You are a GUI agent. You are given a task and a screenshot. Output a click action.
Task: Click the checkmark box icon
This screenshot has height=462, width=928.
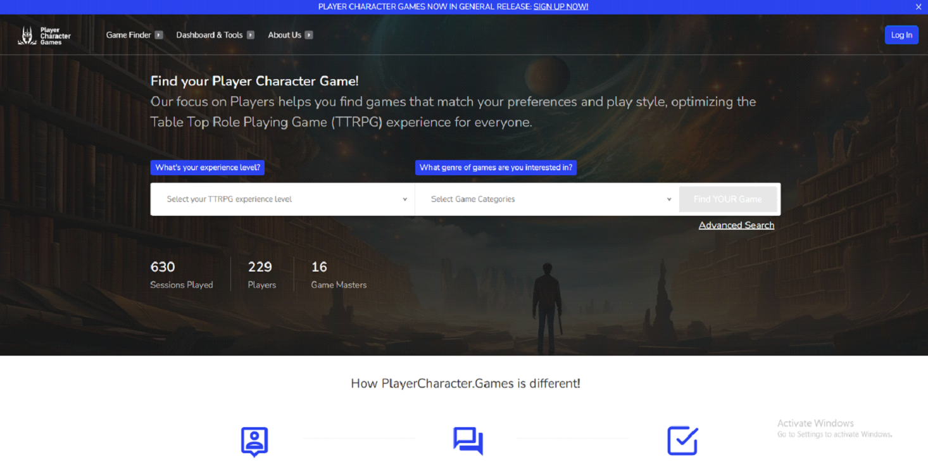coord(682,441)
